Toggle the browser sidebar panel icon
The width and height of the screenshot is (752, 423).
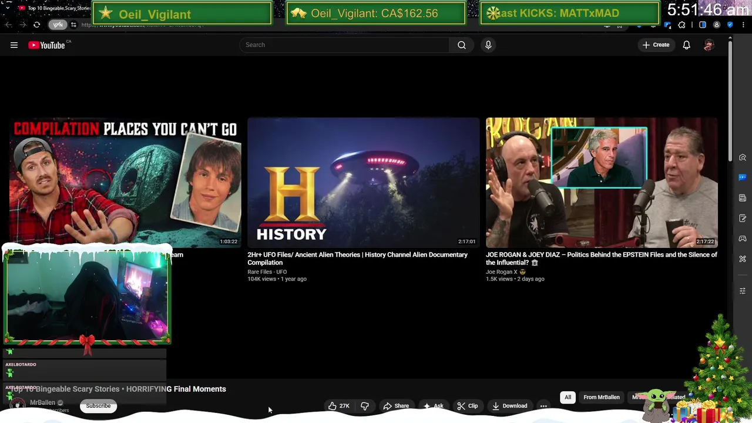click(703, 25)
